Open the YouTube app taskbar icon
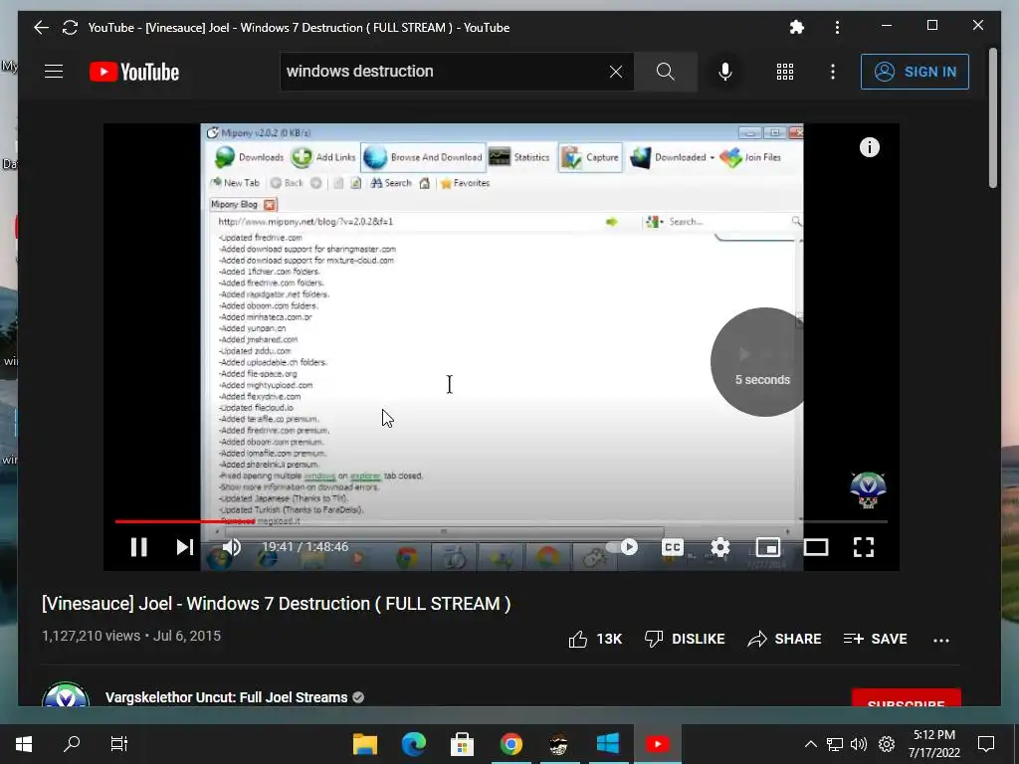 (x=657, y=744)
